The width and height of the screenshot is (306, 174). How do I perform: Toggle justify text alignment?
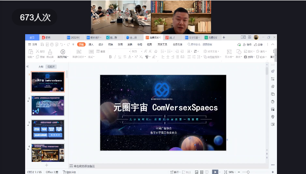(177, 57)
